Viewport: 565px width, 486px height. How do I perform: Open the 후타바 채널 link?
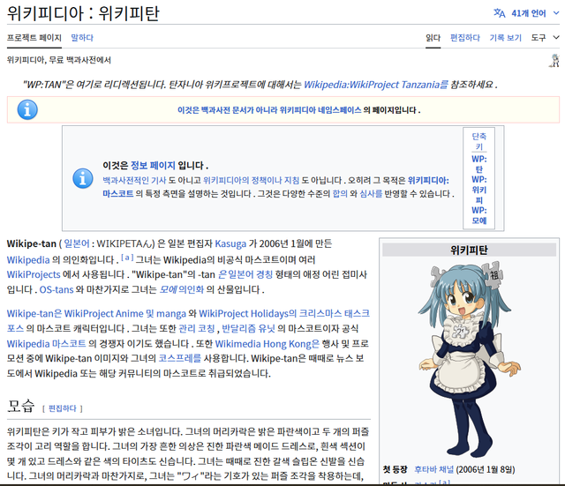click(433, 469)
